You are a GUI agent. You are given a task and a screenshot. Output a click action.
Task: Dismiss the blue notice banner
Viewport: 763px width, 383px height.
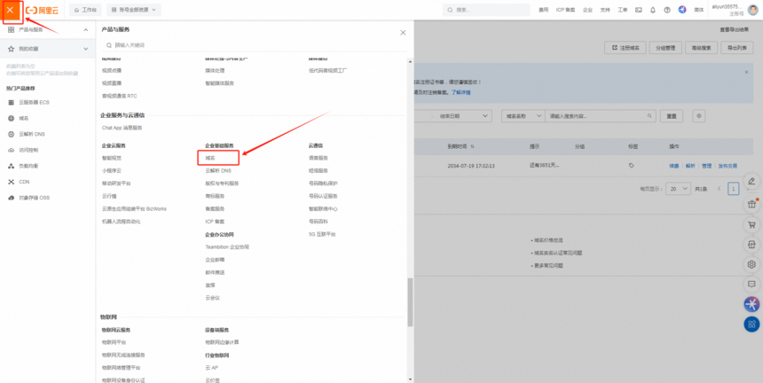coord(746,72)
